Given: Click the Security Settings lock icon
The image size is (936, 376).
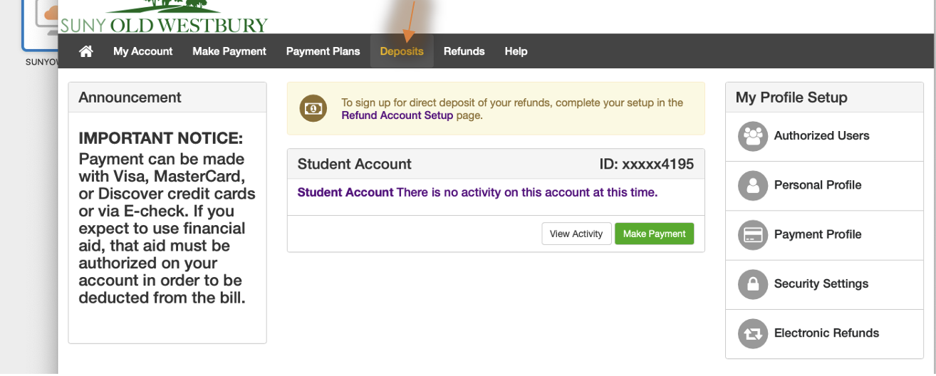Looking at the screenshot, I should (x=753, y=284).
